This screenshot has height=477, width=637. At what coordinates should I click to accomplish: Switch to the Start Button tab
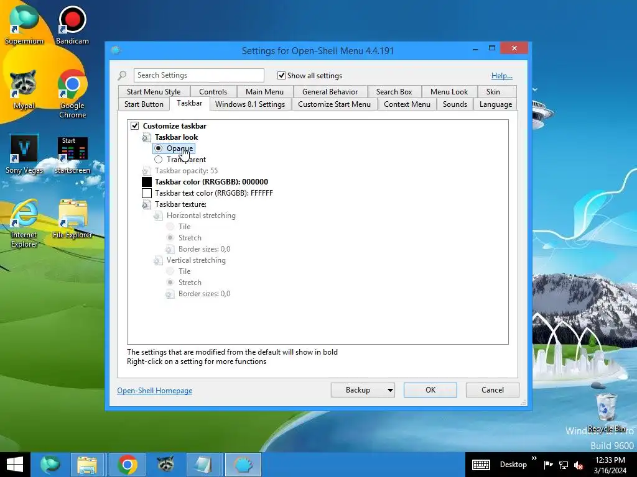click(x=144, y=104)
